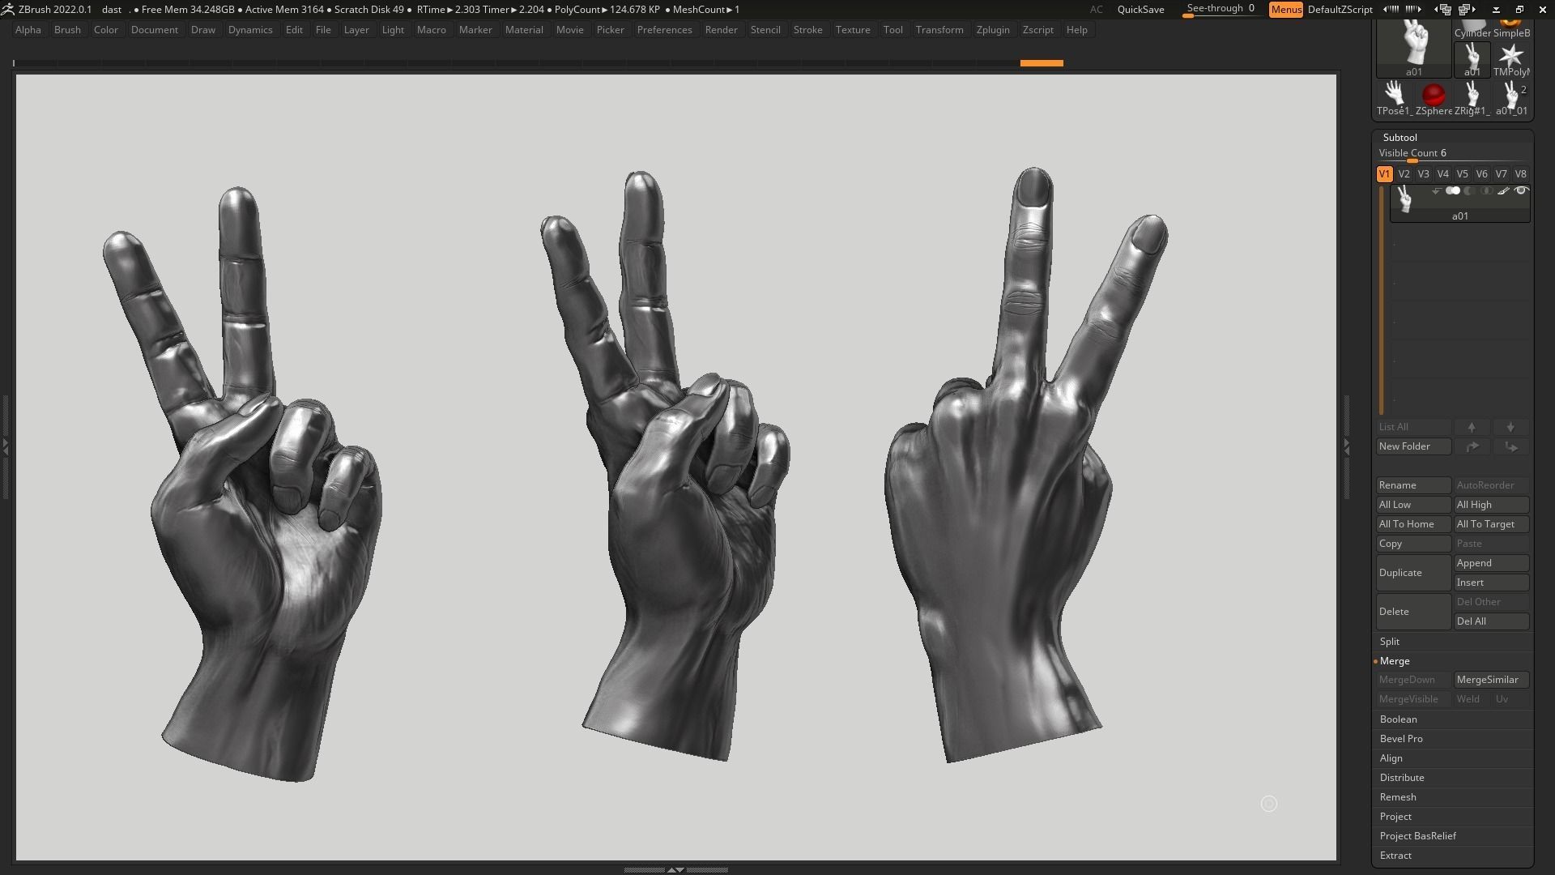Viewport: 1555px width, 875px height.
Task: Expand the Distribute section
Action: 1402,778
